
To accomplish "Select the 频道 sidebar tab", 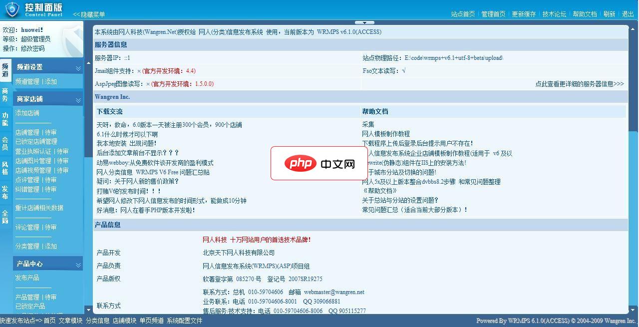I will (5, 71).
